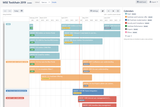Click Save as button
Screen dimensions: 160x107
pyautogui.click(x=44, y=2)
